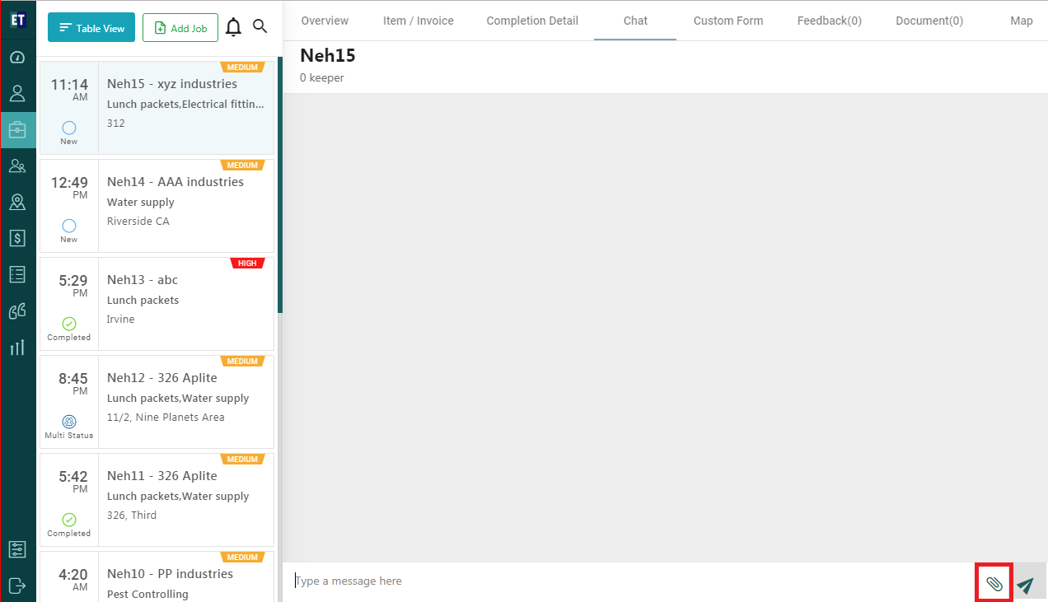Open the team members sidebar icon
Screen dimensions: 1048x602
point(17,166)
